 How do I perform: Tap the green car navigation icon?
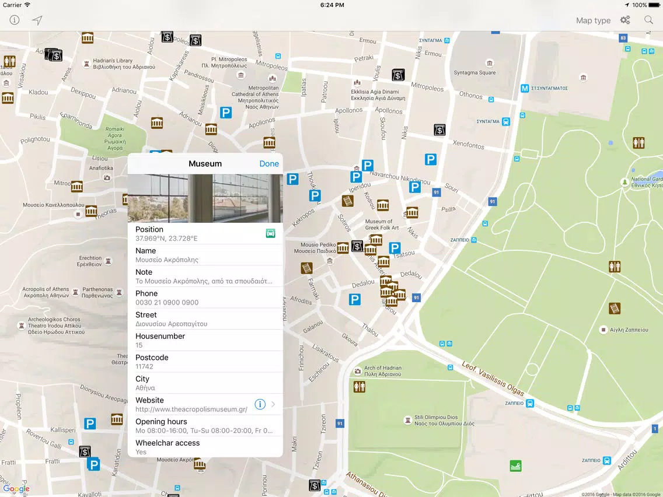270,233
